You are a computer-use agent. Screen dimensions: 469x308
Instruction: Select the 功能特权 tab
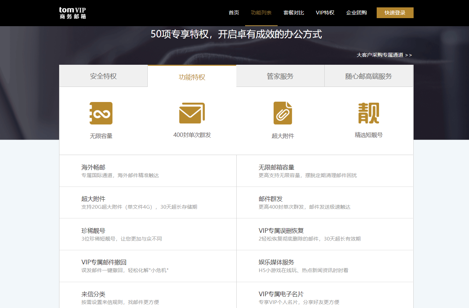coord(192,77)
